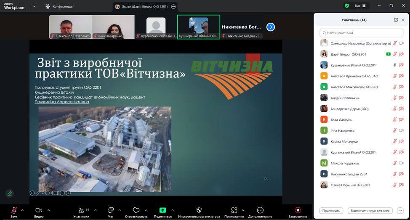Unmute microphone with the Звук button

14,212
